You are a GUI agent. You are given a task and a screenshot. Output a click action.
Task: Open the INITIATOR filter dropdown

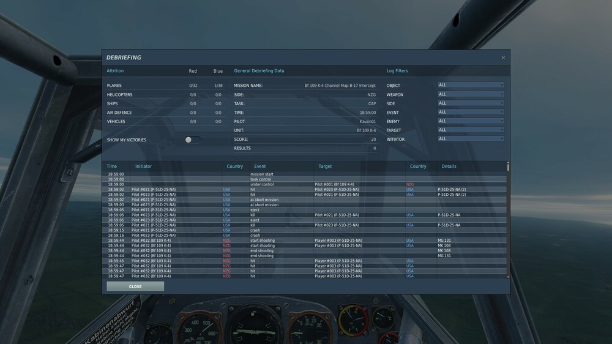(x=471, y=139)
